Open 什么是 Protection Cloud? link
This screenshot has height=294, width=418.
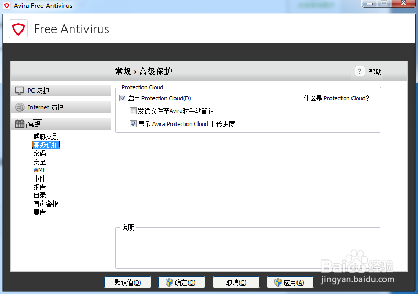point(337,98)
